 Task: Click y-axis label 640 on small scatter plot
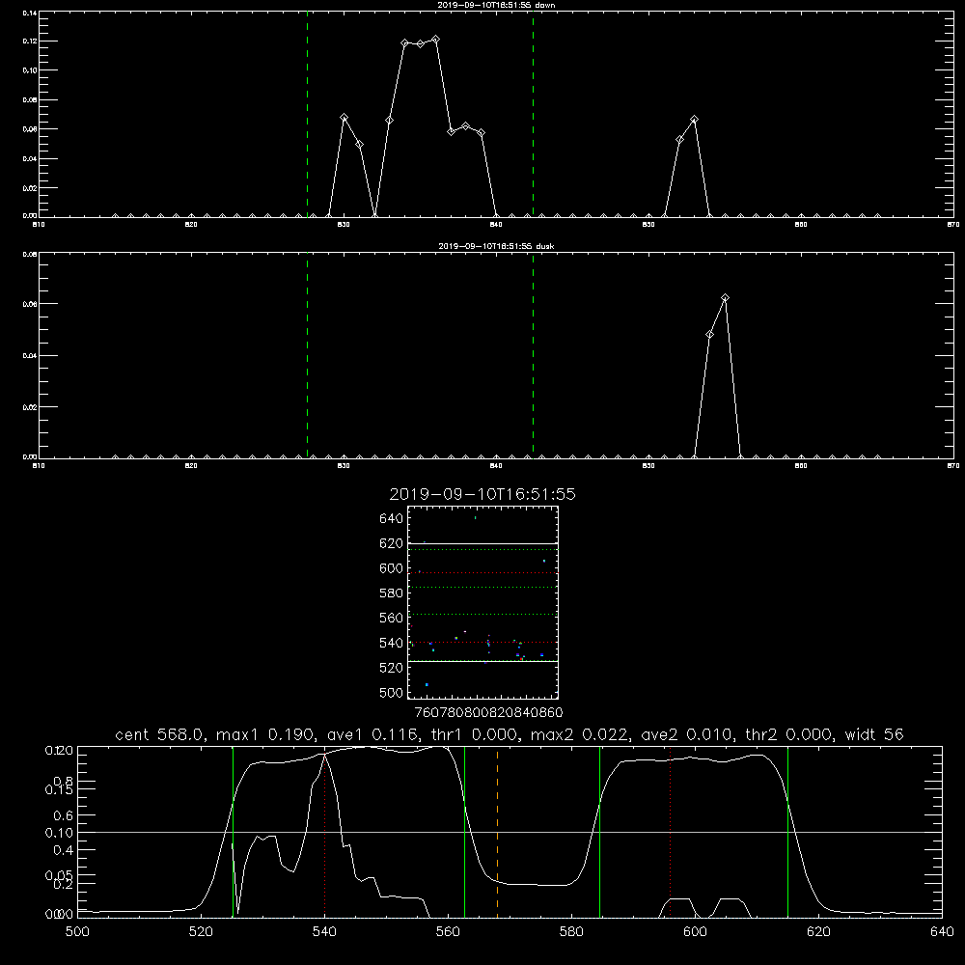(x=392, y=519)
